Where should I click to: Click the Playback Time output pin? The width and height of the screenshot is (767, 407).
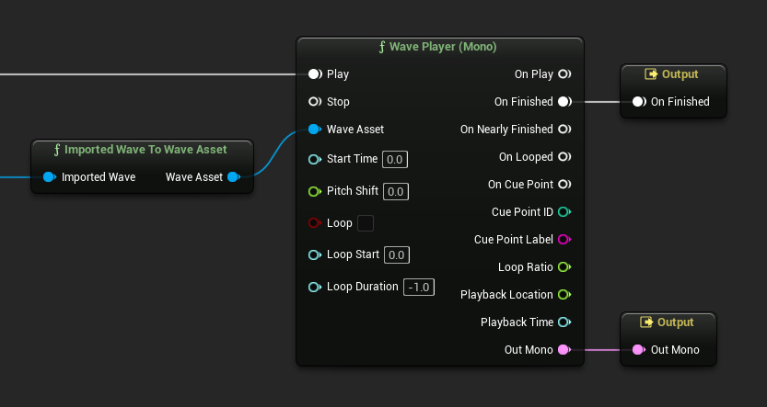click(564, 322)
